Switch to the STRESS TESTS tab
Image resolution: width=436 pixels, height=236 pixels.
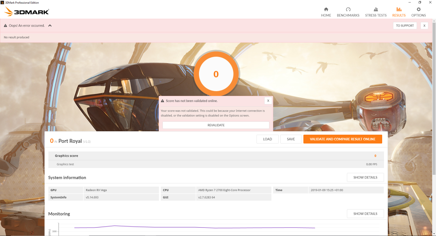coord(376,12)
